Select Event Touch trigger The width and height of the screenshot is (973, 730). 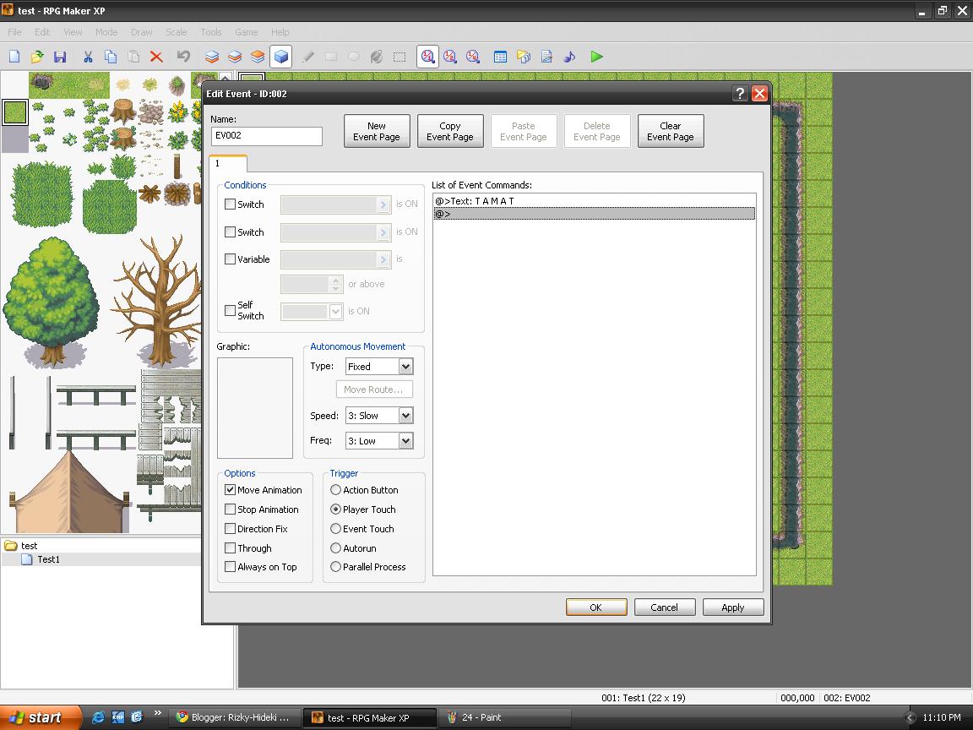coord(335,529)
